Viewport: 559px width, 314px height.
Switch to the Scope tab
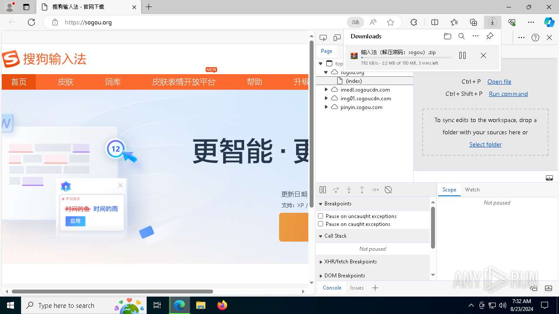click(x=449, y=190)
